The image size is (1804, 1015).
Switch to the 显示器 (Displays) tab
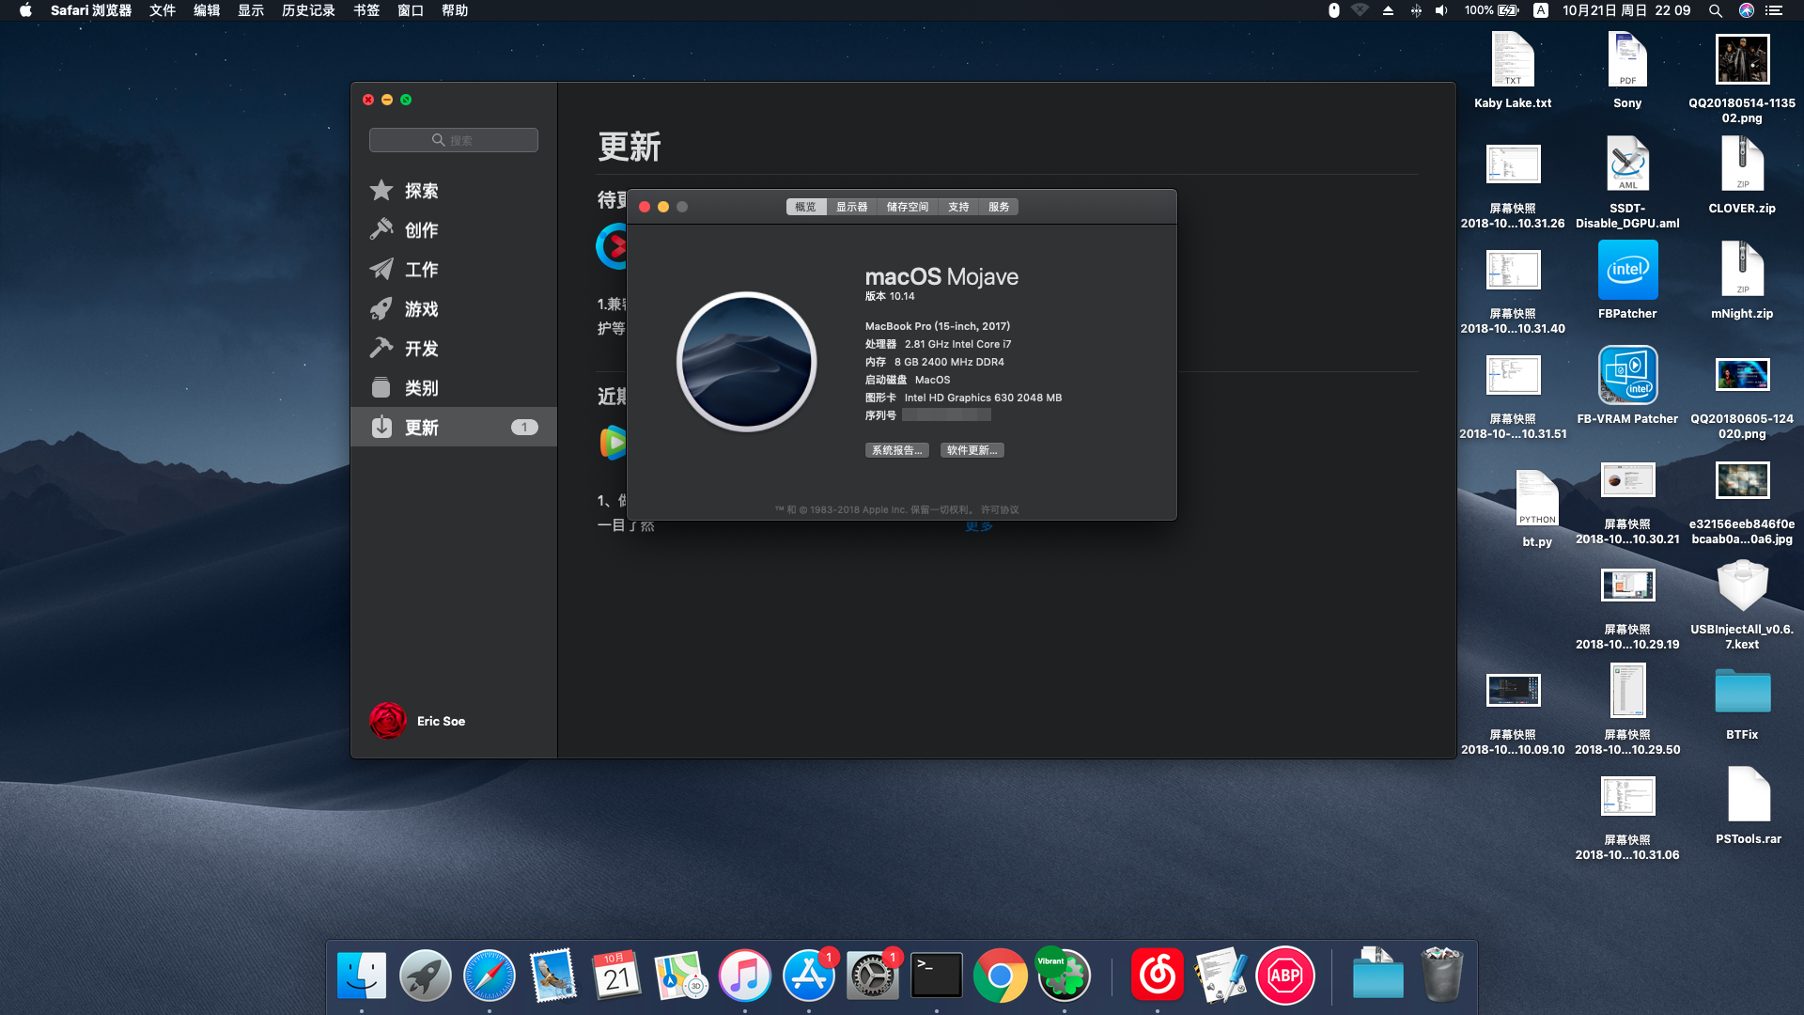pos(851,207)
